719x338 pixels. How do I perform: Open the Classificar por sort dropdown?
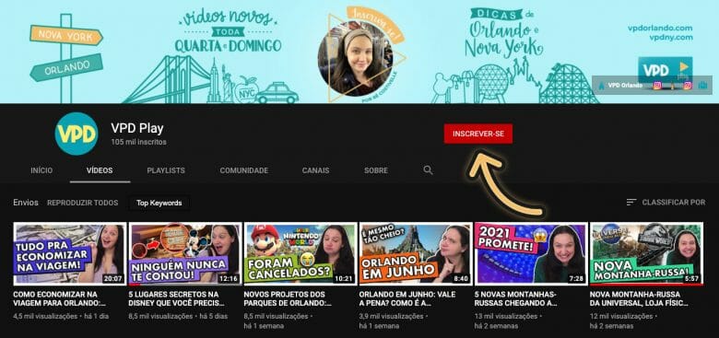point(666,202)
